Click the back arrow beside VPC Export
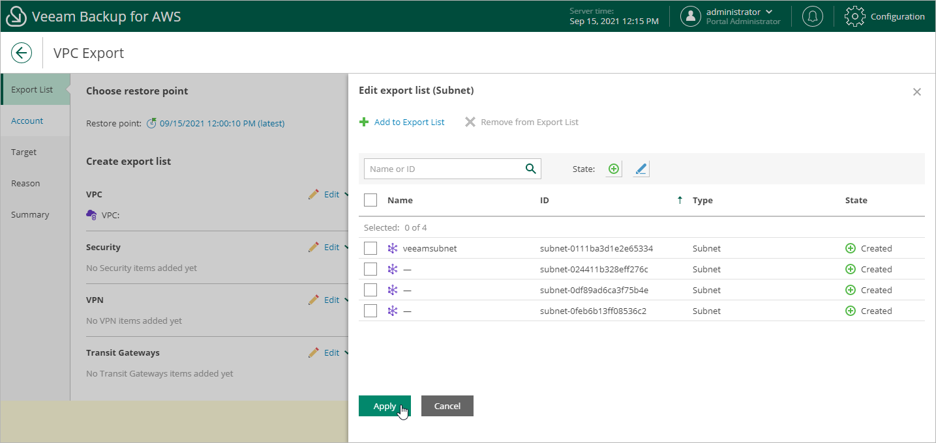This screenshot has height=443, width=936. [22, 53]
